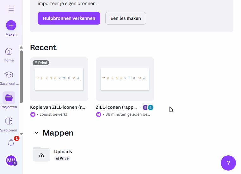Open ZILL-iconen design thumbnail
Viewport: 241px width, 174px height.
coord(125,79)
